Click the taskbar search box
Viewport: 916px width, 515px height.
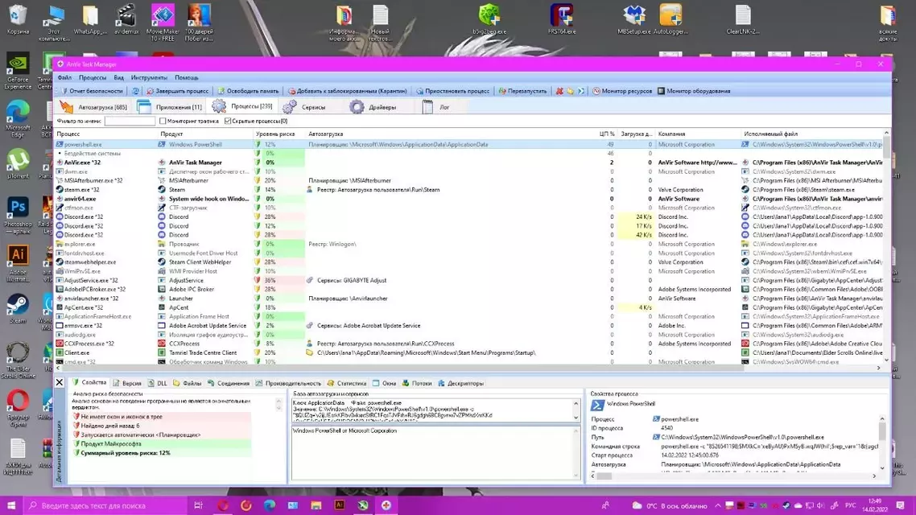tap(105, 505)
